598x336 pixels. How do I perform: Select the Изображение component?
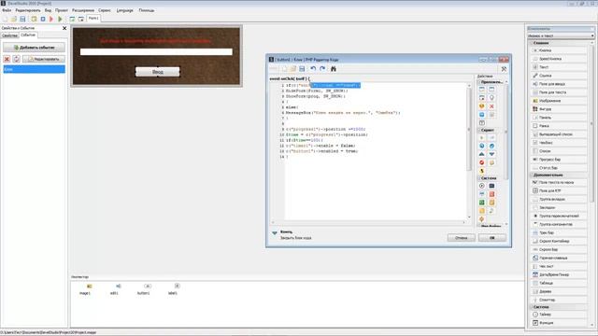coord(559,101)
